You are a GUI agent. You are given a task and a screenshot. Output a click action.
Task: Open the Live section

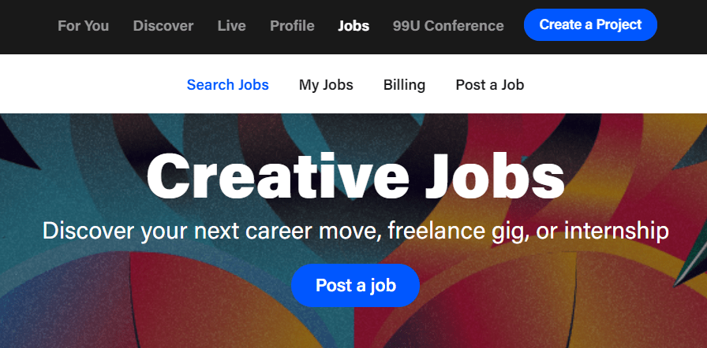coord(231,26)
